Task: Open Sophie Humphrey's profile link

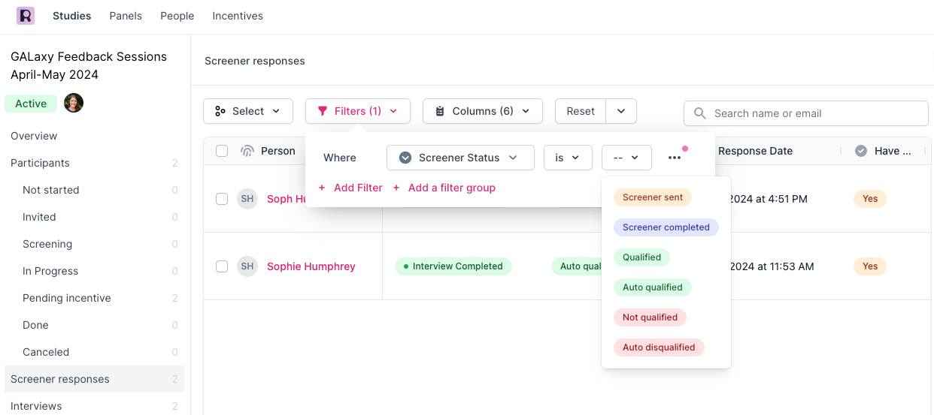Action: 311,266
